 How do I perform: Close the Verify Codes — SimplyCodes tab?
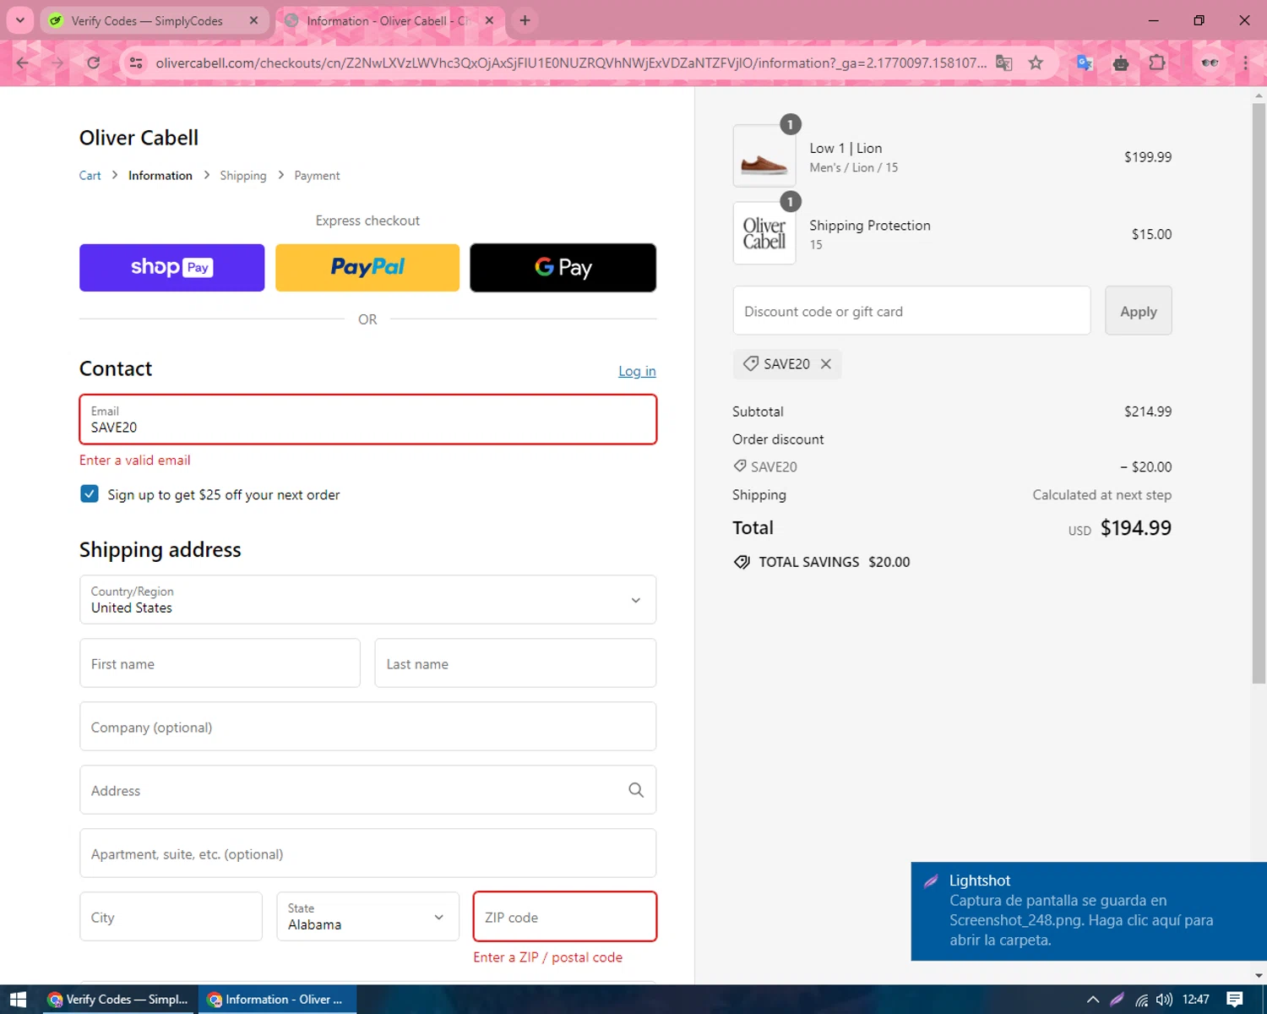coord(253,20)
